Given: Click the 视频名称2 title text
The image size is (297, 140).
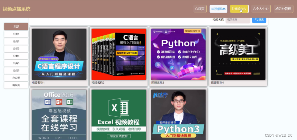Looking at the screenshot, I should (98, 83).
